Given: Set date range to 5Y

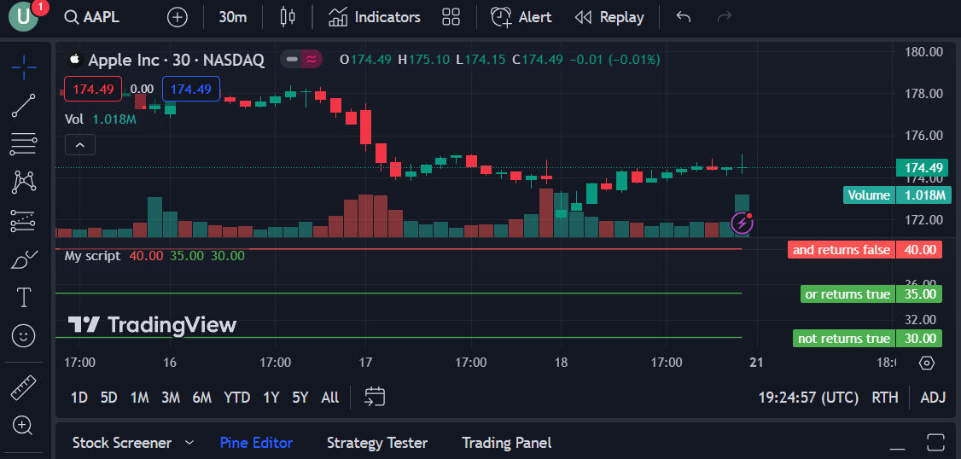Looking at the screenshot, I should click(300, 397).
